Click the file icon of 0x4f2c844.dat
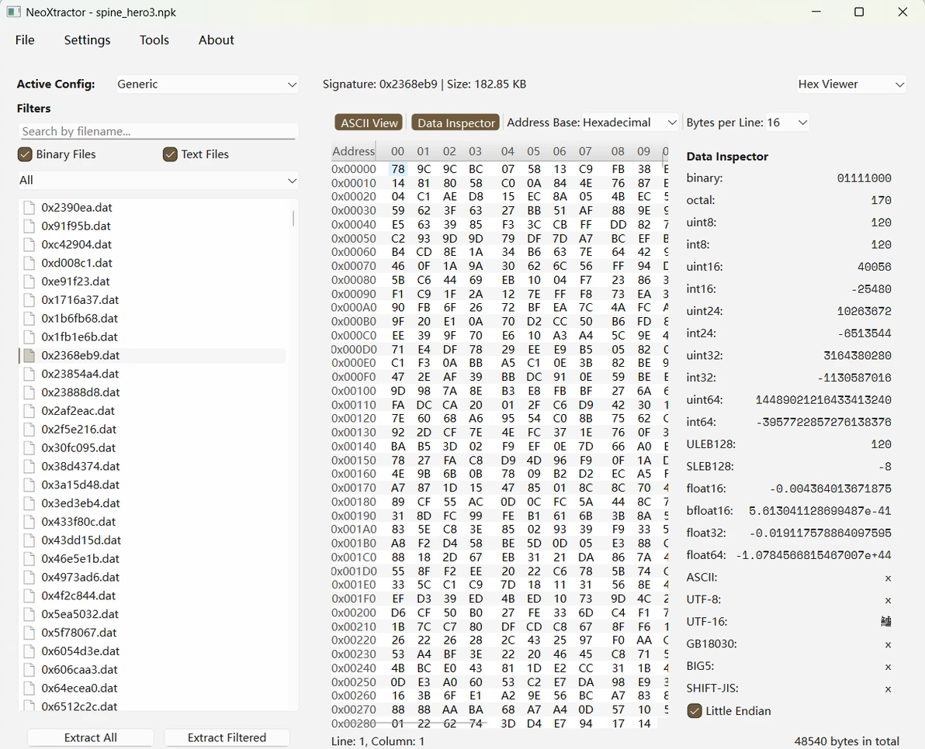This screenshot has height=749, width=925. pyautogui.click(x=29, y=595)
